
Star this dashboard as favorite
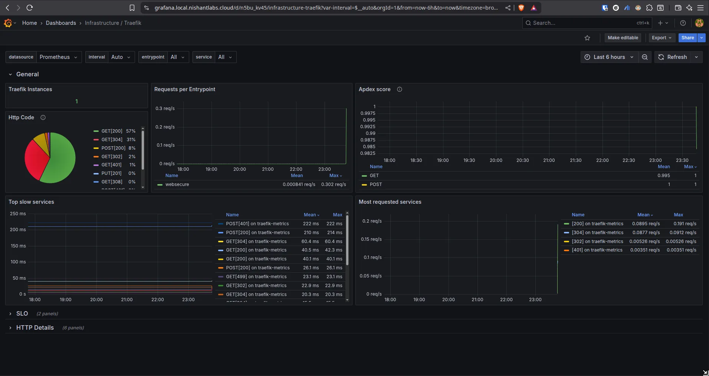(x=587, y=38)
